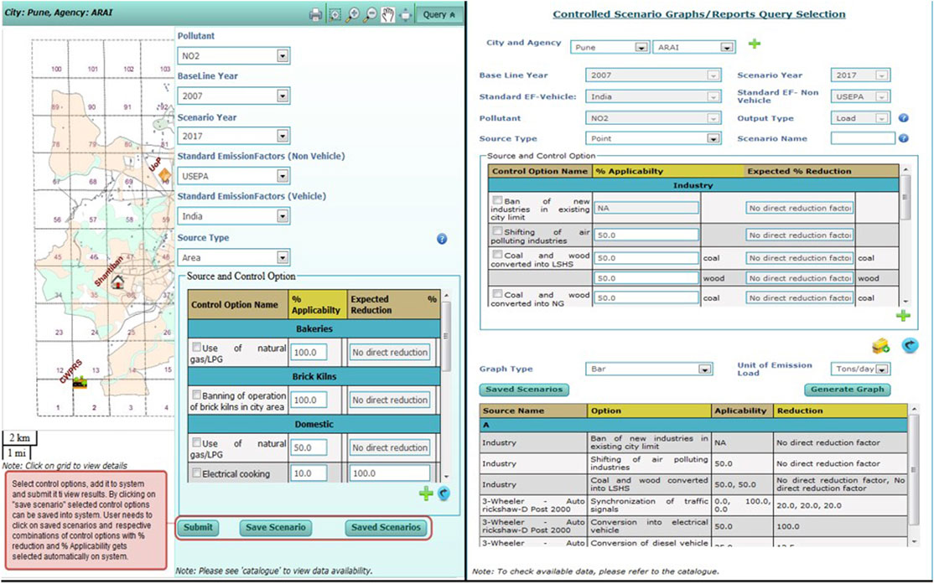Screen dimensions: 934x584
Task: Click the Bakeries 100.0 applicability field
Action: [x=309, y=353]
